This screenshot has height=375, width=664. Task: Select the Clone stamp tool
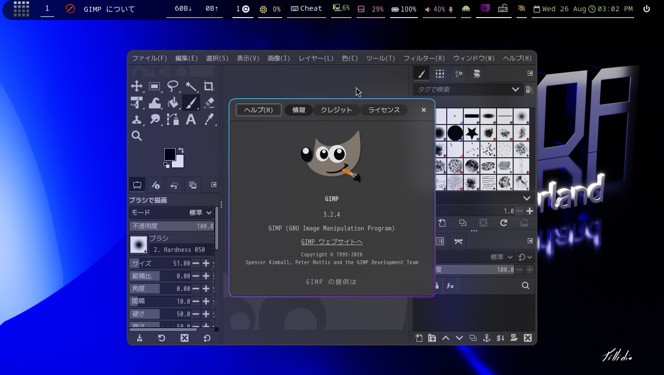137,119
